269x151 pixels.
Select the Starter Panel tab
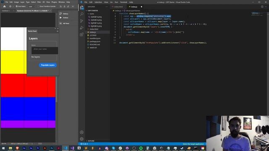pyautogui.click(x=32, y=31)
